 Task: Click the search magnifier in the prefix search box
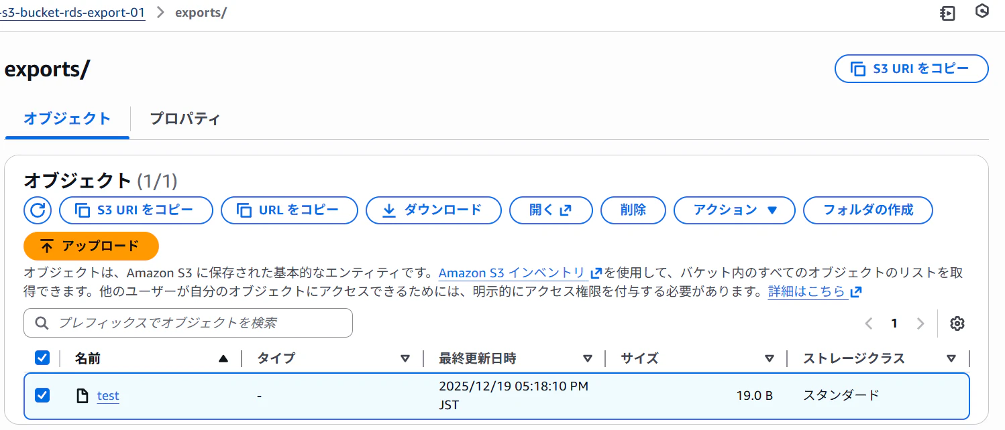click(x=41, y=323)
